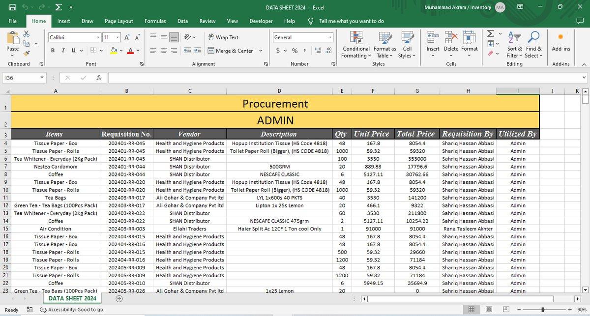Click the AutoSum icon in Quick Access Toolbar
This screenshot has width=590, height=316.
(59, 7)
